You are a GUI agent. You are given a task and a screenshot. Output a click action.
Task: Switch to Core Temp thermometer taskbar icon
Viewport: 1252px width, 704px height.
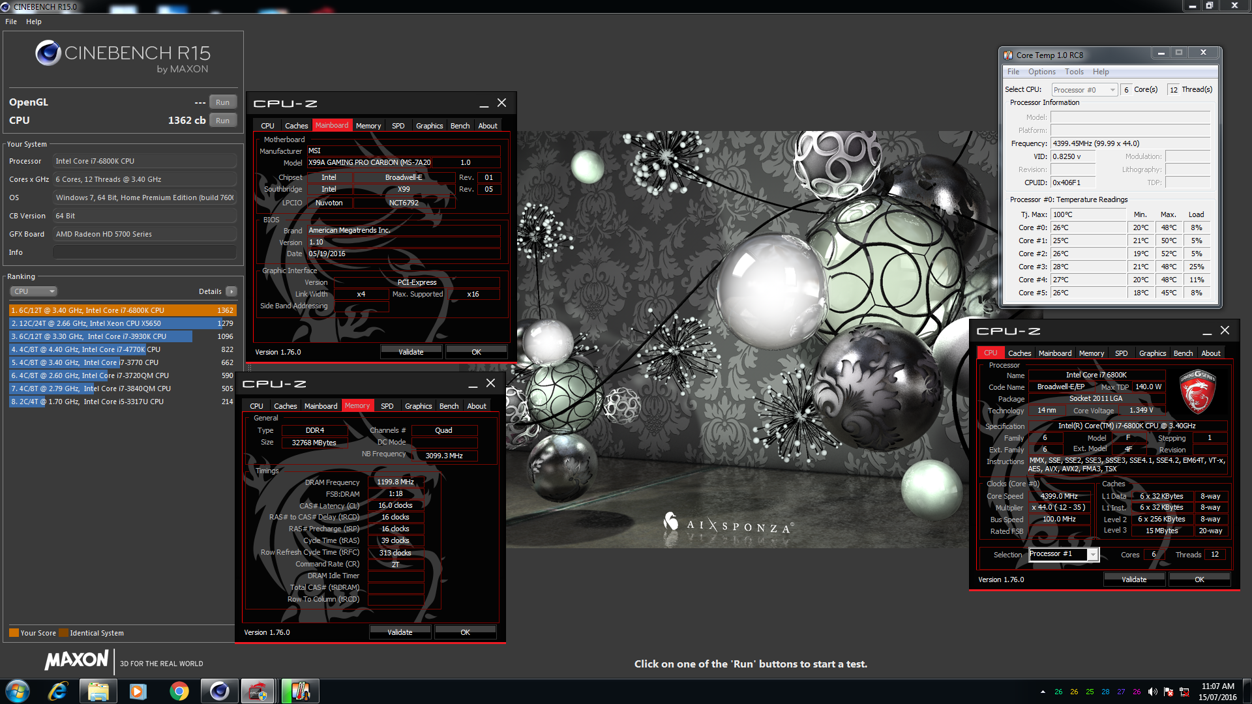click(300, 691)
